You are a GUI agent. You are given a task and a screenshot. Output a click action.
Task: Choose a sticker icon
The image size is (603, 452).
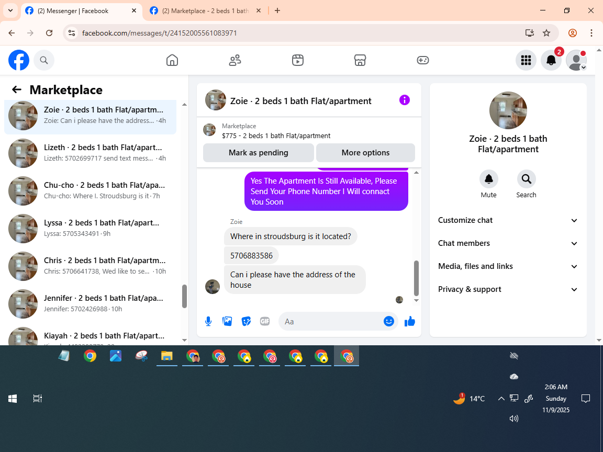(246, 321)
